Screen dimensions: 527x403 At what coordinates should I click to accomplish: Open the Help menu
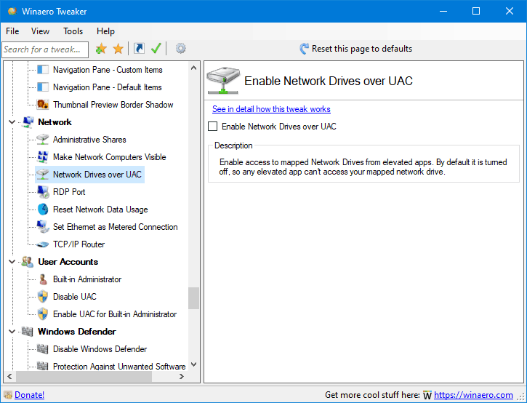click(105, 31)
